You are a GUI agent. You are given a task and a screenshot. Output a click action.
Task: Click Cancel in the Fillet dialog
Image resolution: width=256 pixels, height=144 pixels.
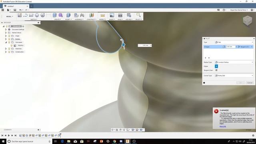click(250, 83)
